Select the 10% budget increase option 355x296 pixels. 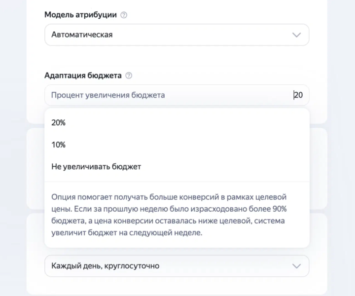177,145
